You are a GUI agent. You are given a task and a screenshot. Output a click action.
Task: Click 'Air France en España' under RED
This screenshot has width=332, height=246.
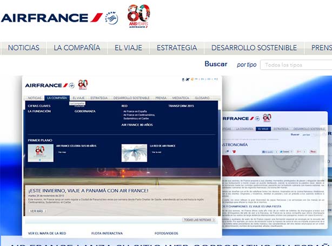[135, 111]
